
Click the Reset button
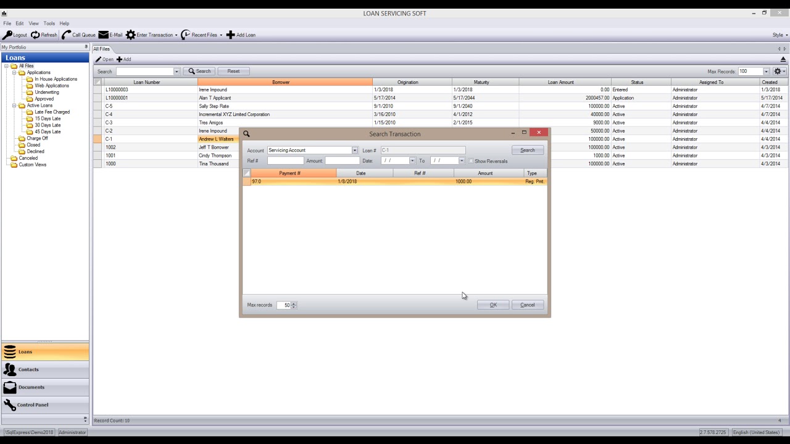tap(233, 72)
